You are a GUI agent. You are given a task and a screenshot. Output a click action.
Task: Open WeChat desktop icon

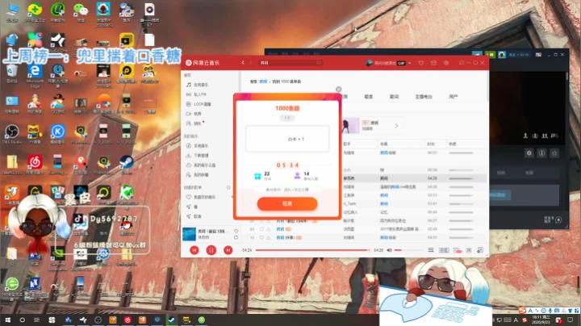[x=81, y=12]
